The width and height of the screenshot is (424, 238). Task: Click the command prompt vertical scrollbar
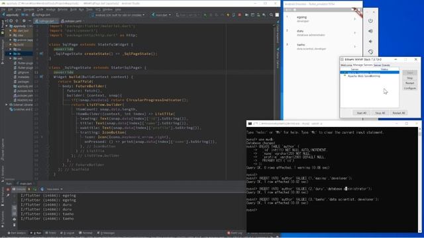419,179
